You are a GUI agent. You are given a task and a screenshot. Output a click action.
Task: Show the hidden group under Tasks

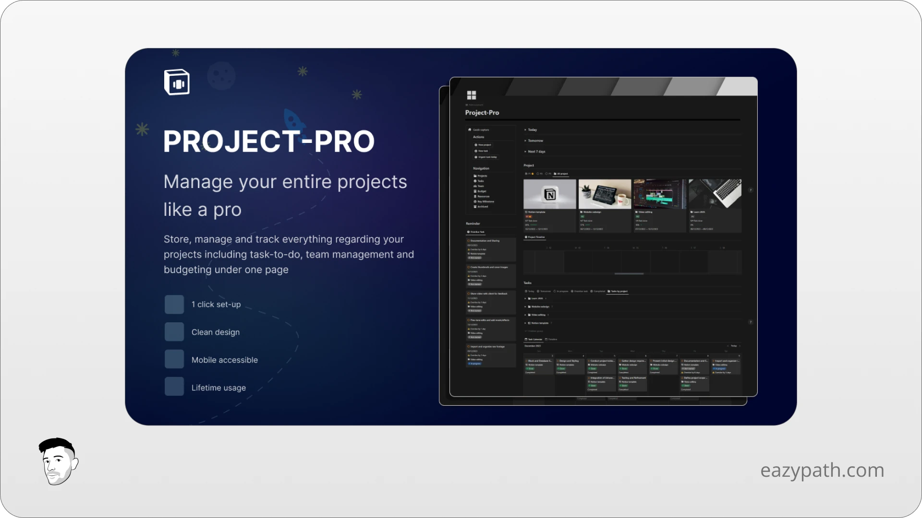tap(533, 331)
